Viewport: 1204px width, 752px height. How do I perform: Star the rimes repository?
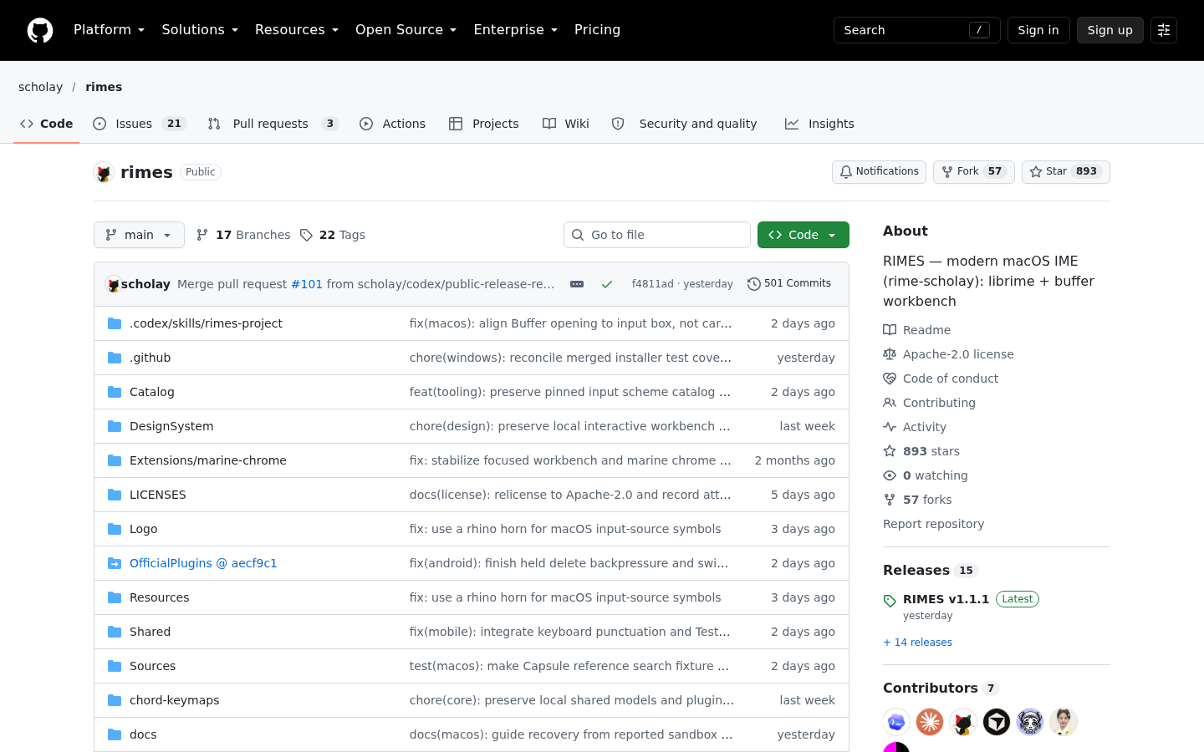pyautogui.click(x=1066, y=172)
